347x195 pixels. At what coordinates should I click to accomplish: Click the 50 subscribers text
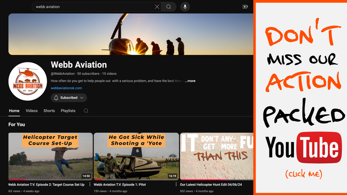88,73
